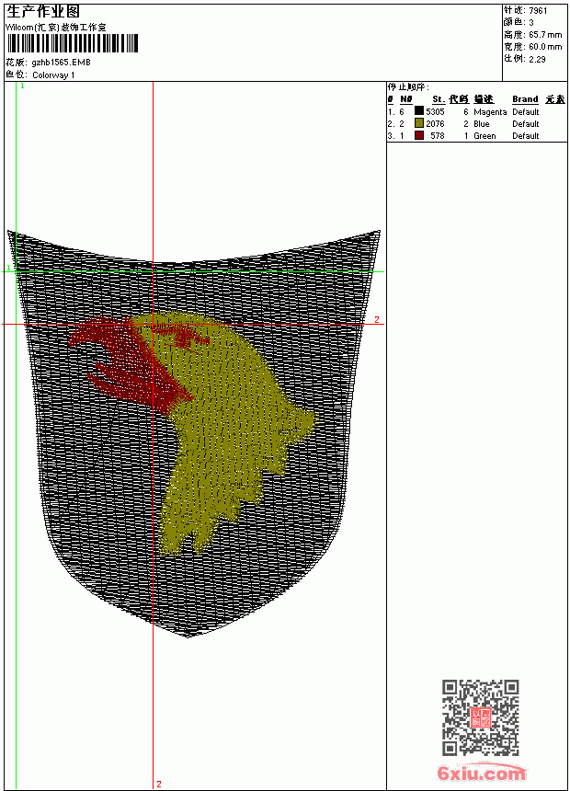Select the 'Colorway 1' text
570x791 pixels.
click(x=53, y=75)
